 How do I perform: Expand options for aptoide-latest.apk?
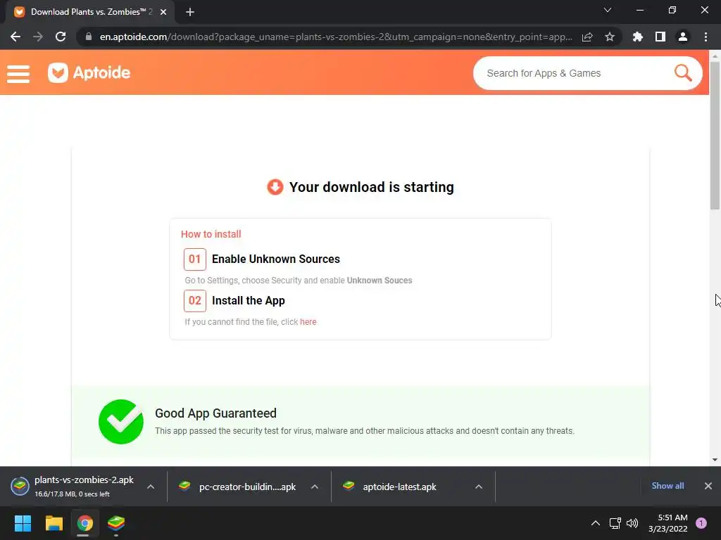pos(479,487)
